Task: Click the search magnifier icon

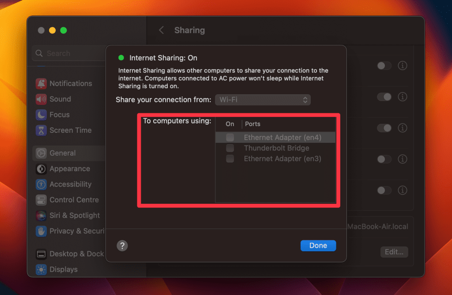Action: click(x=39, y=53)
